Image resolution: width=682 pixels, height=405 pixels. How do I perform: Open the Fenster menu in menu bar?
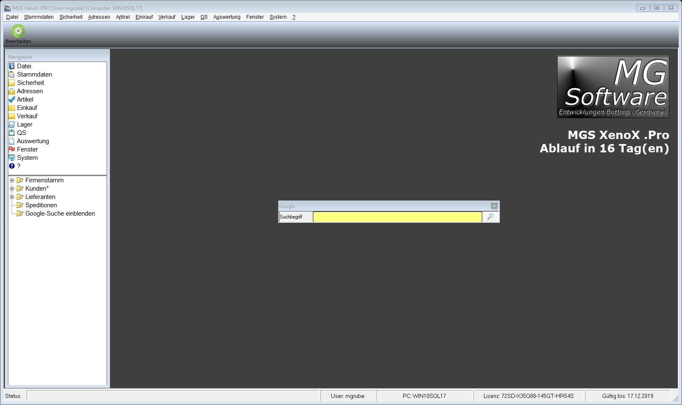(255, 17)
